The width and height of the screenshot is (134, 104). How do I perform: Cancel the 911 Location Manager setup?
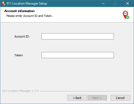[120, 98]
